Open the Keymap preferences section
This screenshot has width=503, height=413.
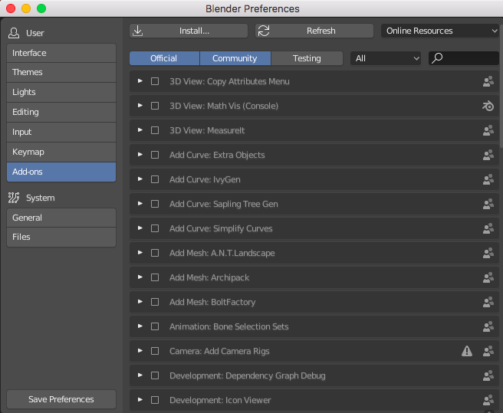pos(61,152)
